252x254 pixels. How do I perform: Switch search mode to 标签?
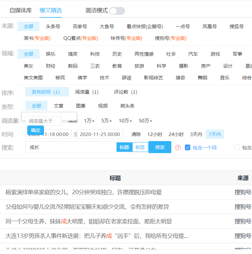tap(140, 147)
